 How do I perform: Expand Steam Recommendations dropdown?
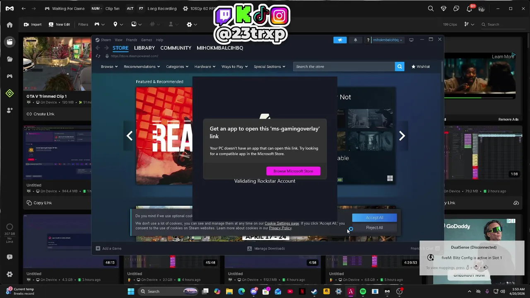[142, 67]
